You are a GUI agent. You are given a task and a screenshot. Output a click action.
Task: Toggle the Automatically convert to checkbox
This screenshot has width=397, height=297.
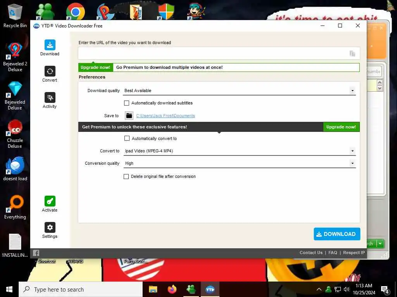(127, 138)
